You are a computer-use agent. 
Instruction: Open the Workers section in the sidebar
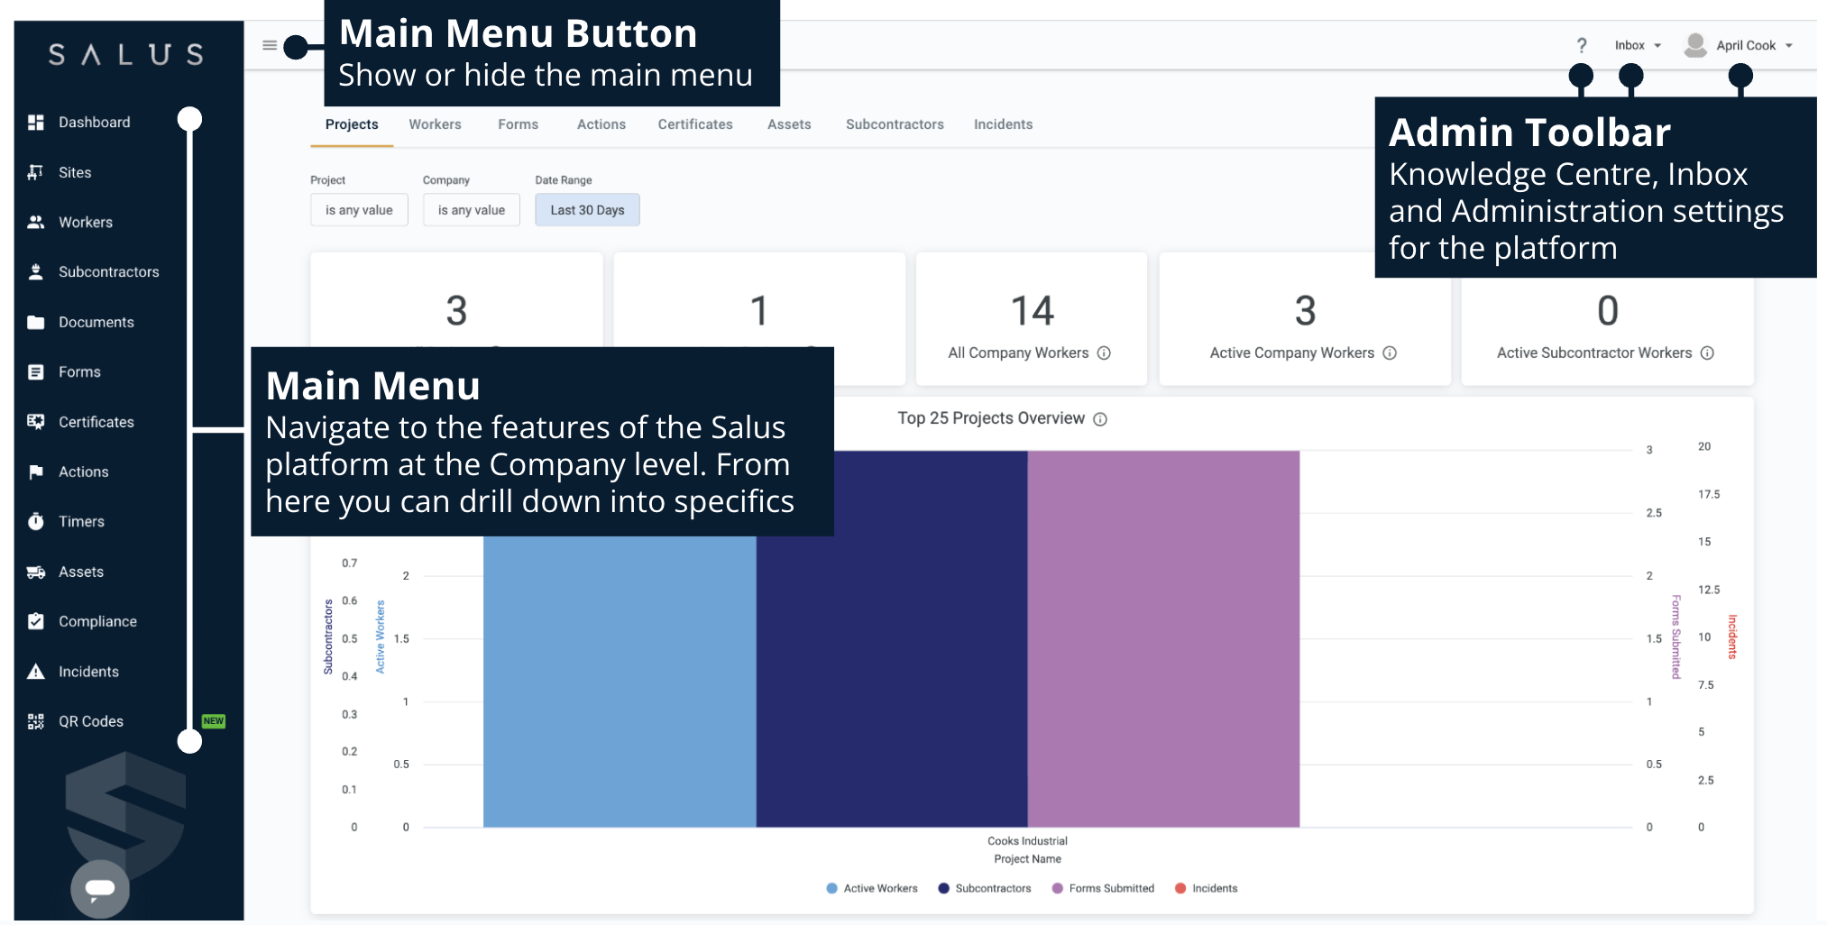pos(86,222)
